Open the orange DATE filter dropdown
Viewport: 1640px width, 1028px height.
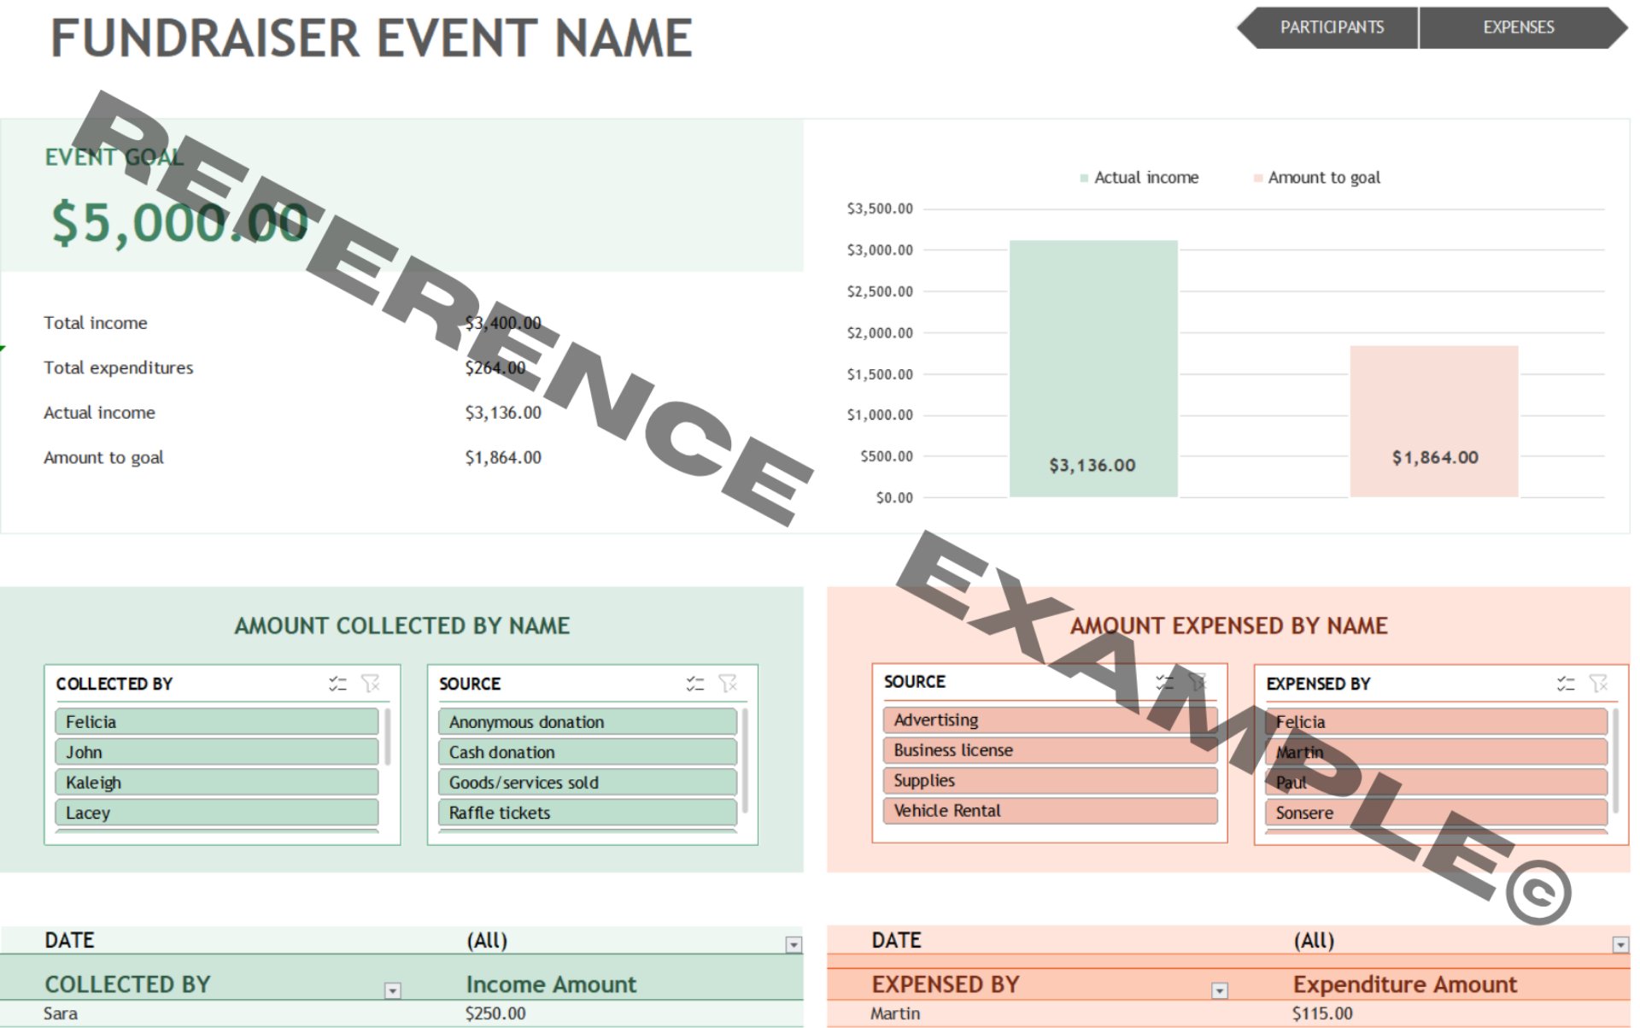(1620, 944)
